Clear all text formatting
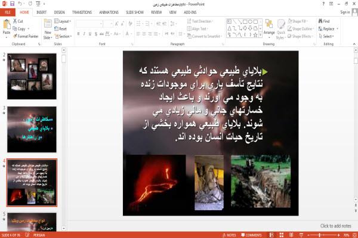Image resolution: width=358 pixels, height=238 pixels. click(x=130, y=23)
